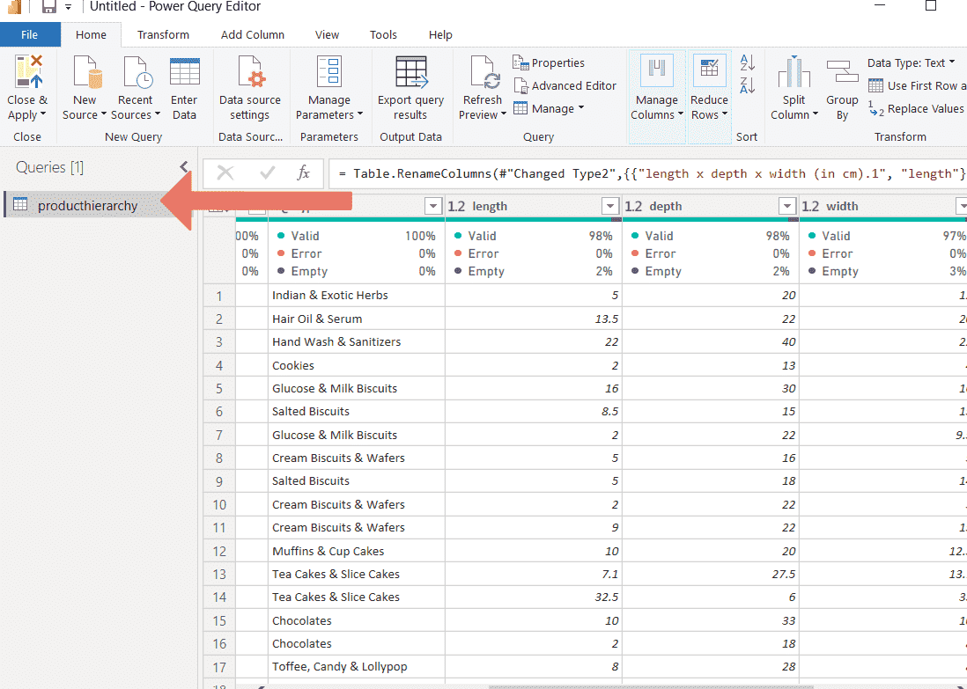Click Use First Row as Headers
Screen dimensions: 967x689
(917, 85)
